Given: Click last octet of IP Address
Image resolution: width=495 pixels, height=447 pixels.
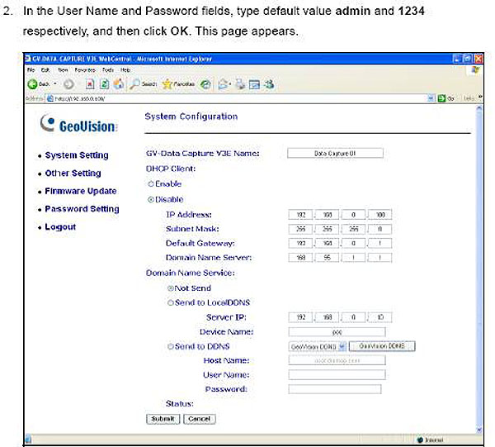Looking at the screenshot, I should (380, 215).
